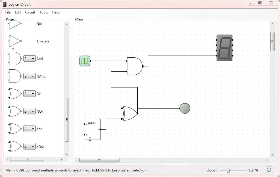Select the And gate in the circuit diagram
Image resolution: width=280 pixels, height=177 pixels.
[135, 66]
